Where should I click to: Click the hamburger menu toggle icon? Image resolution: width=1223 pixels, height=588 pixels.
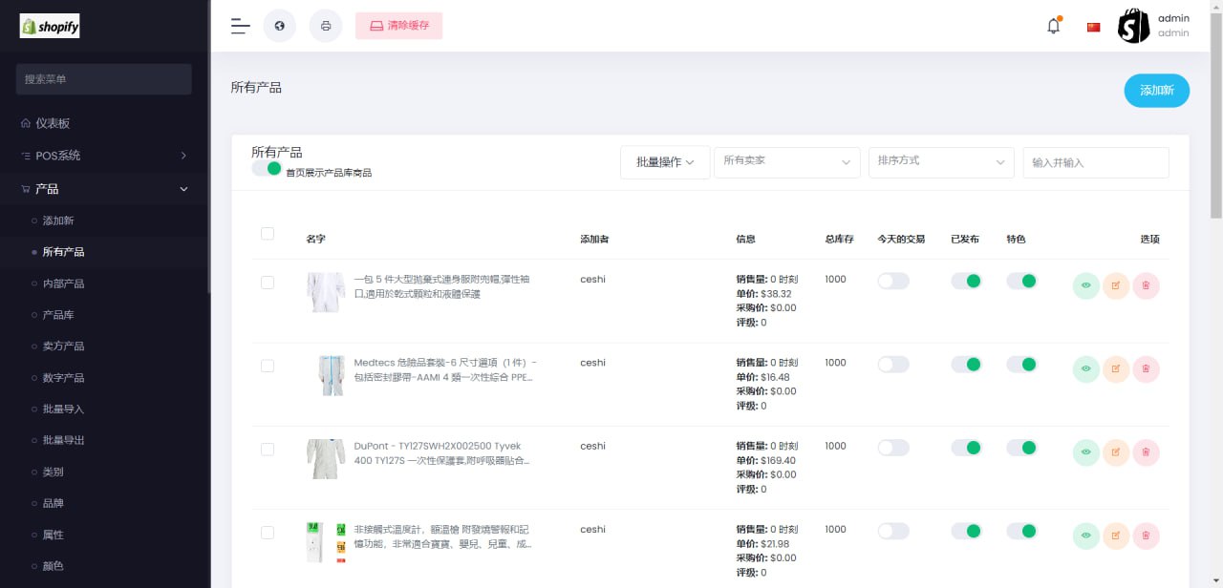point(240,26)
